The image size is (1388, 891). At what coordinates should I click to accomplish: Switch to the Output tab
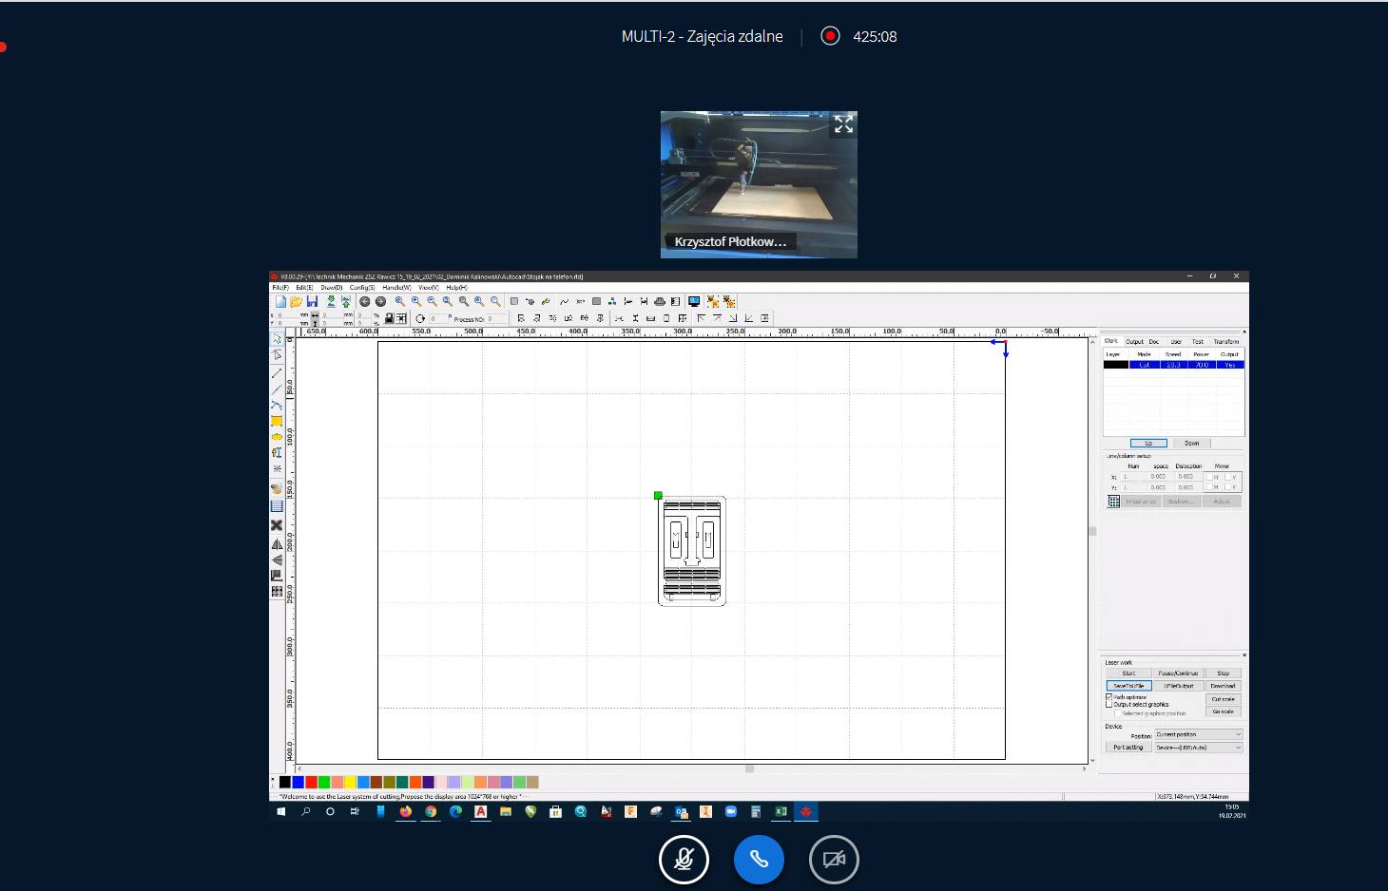[x=1135, y=341]
